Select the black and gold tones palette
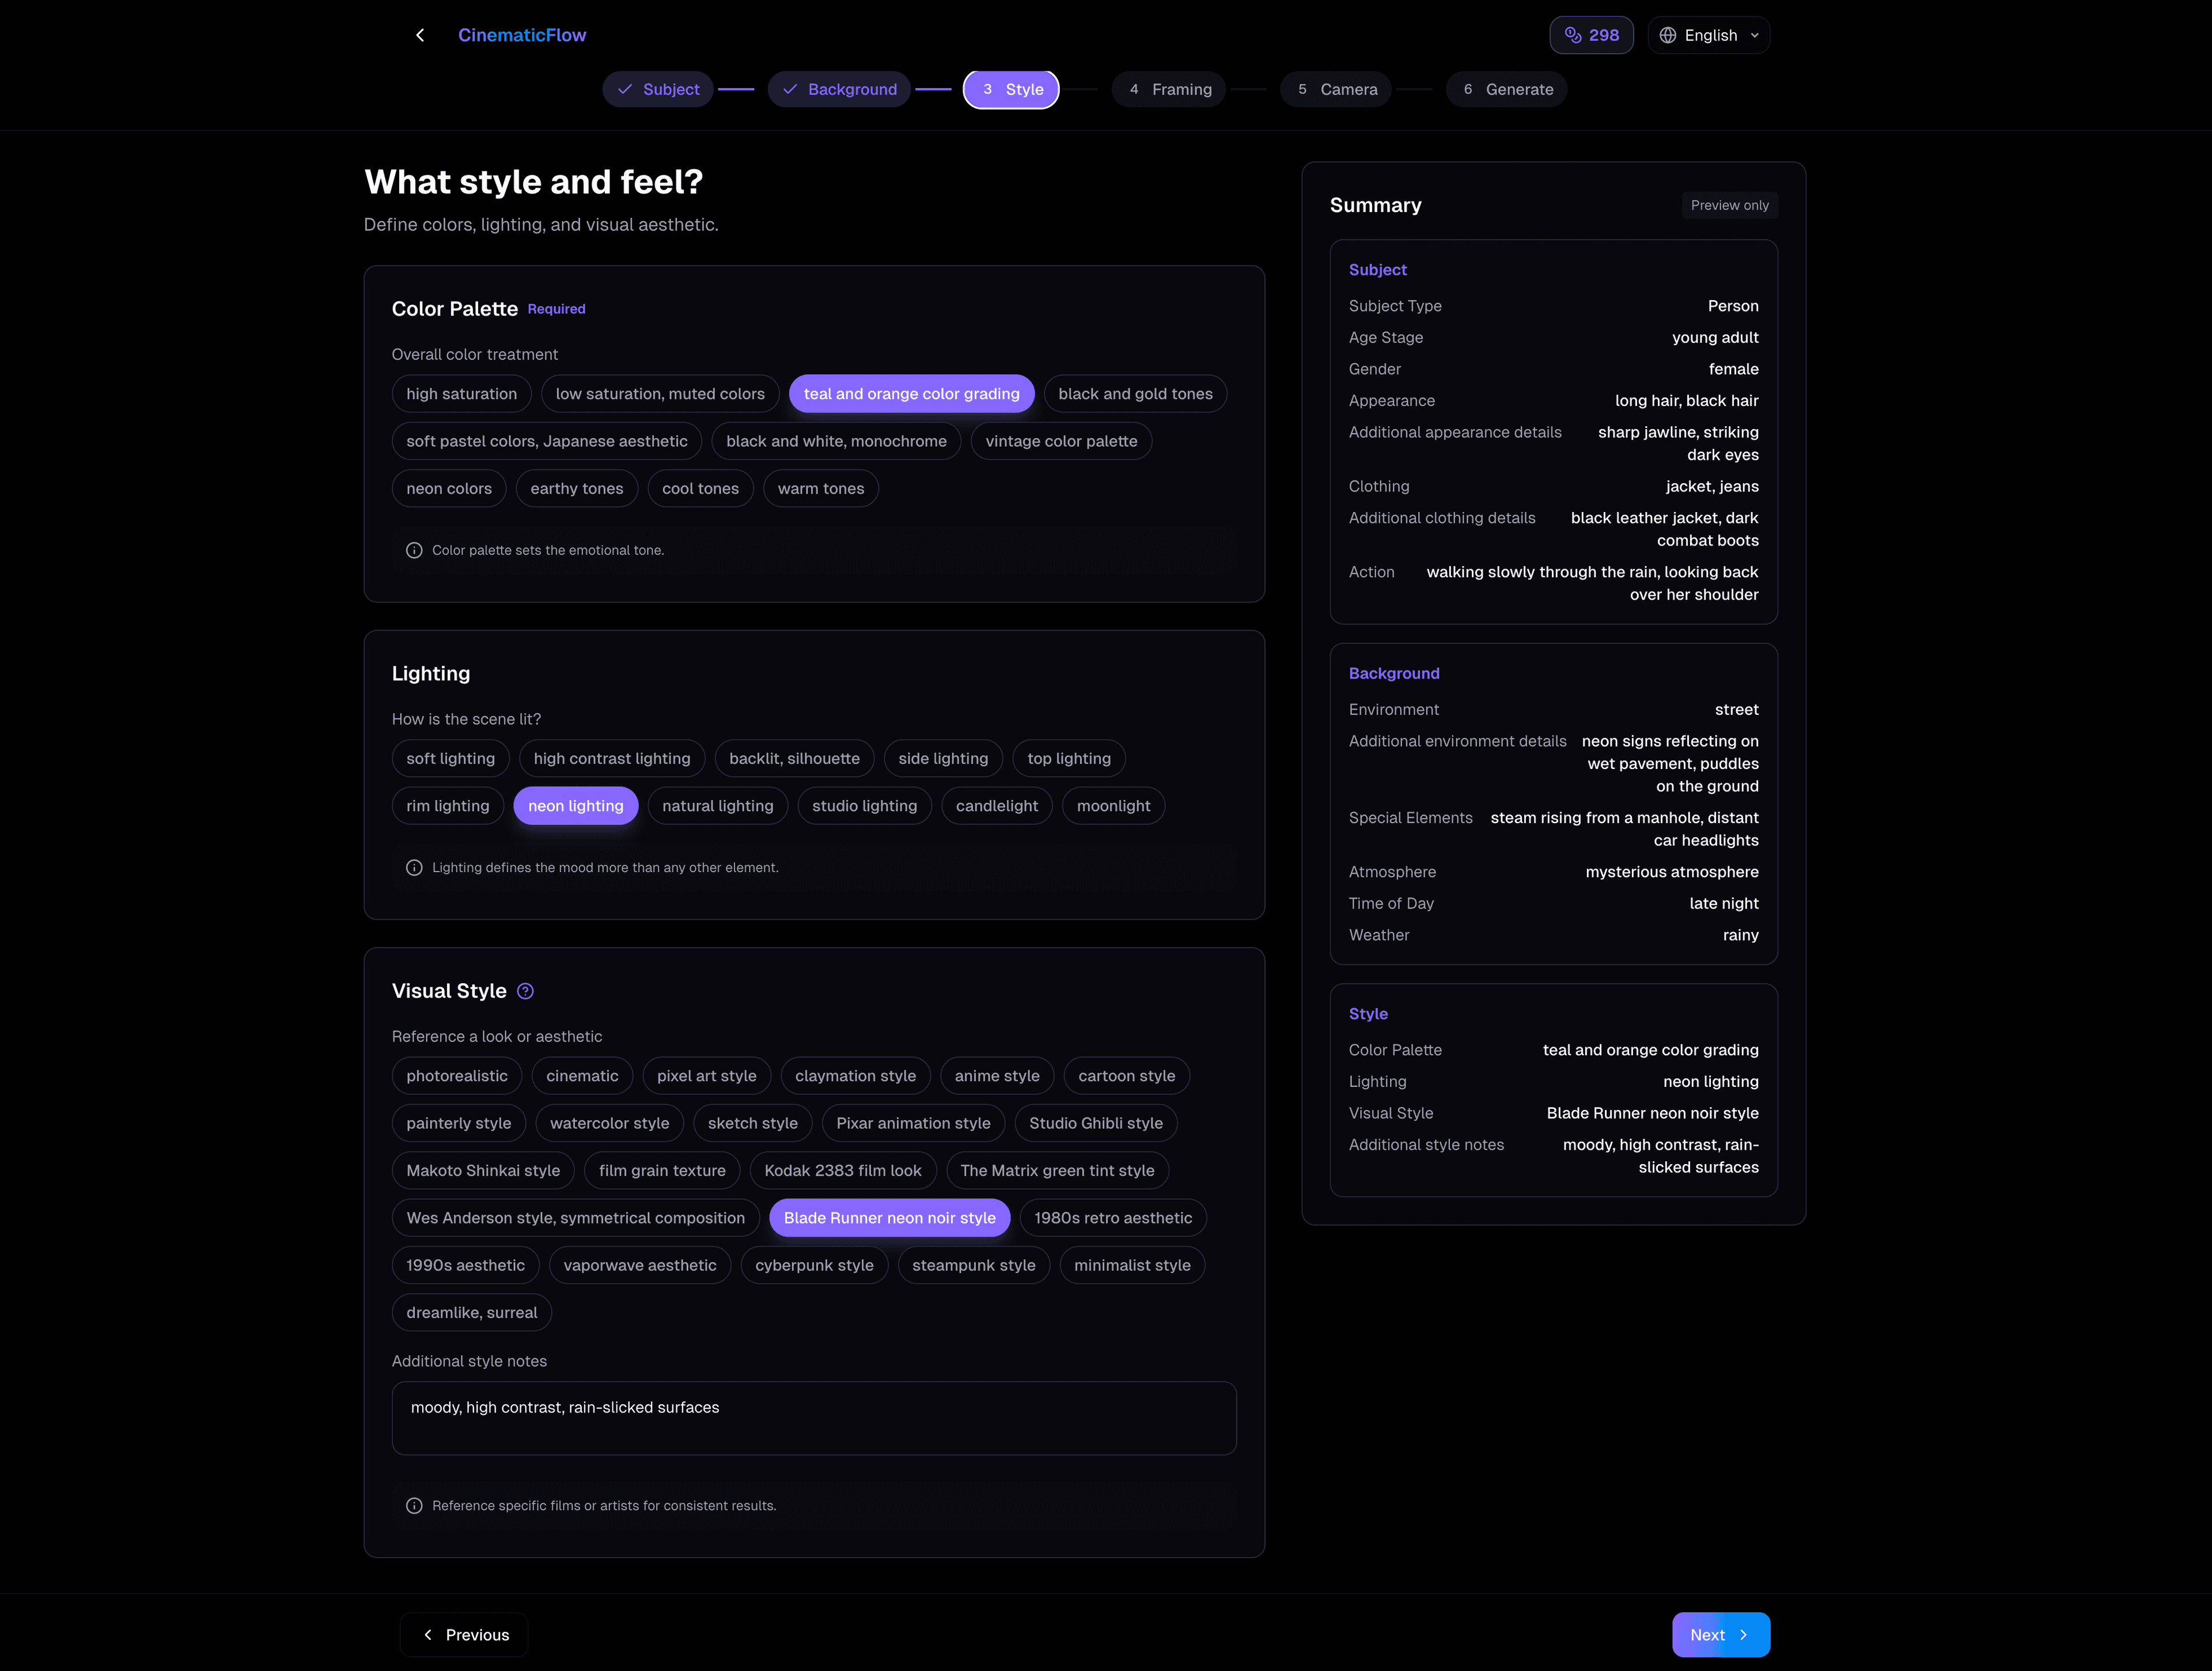2212x1671 pixels. click(1135, 393)
